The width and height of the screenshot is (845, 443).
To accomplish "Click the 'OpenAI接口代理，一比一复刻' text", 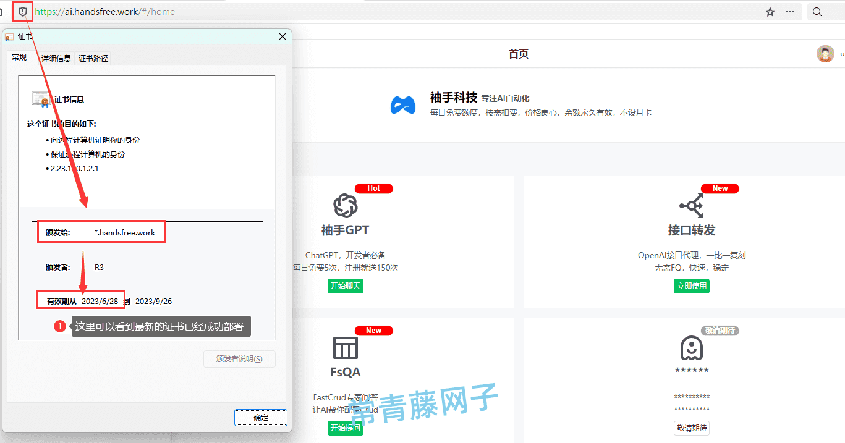I will coord(692,255).
